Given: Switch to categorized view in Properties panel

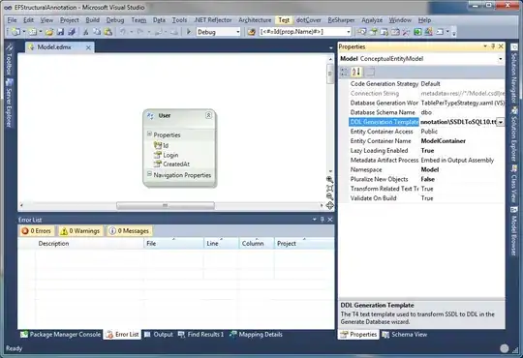Looking at the screenshot, I should 345,72.
